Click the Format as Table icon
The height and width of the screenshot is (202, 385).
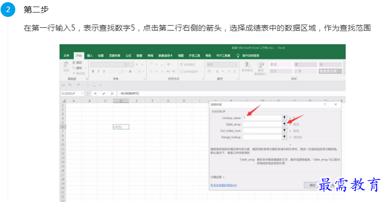pyautogui.click(x=260, y=65)
